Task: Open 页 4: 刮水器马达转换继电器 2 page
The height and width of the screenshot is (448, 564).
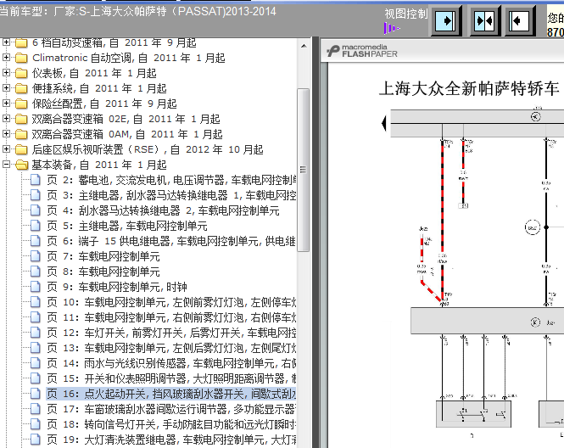Action: (163, 210)
